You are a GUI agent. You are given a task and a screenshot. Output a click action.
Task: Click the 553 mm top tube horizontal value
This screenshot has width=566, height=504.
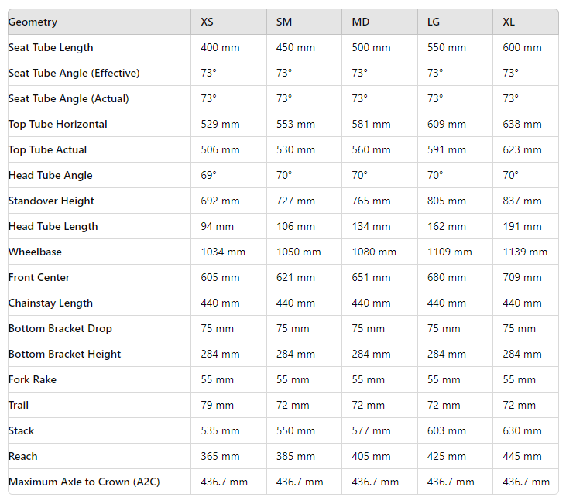296,124
